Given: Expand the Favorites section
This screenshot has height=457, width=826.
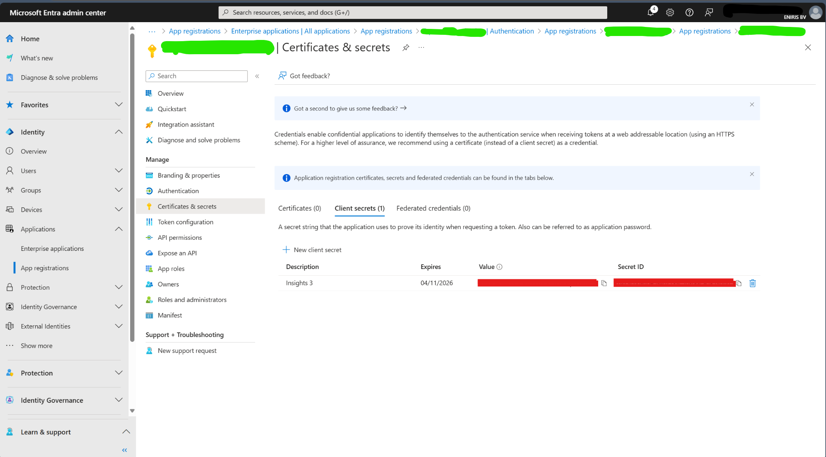Looking at the screenshot, I should 119,105.
